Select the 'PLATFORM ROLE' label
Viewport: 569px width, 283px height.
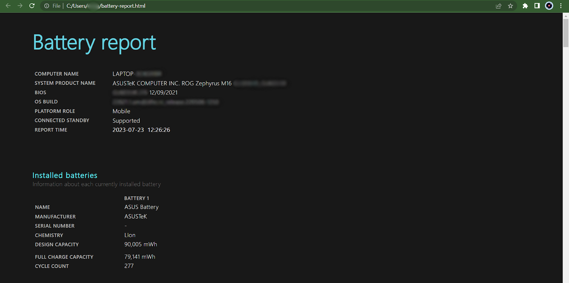click(55, 111)
